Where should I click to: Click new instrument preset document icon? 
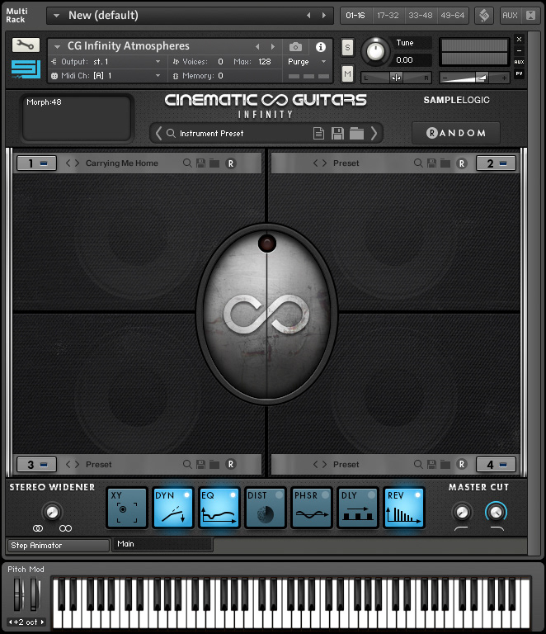(318, 133)
